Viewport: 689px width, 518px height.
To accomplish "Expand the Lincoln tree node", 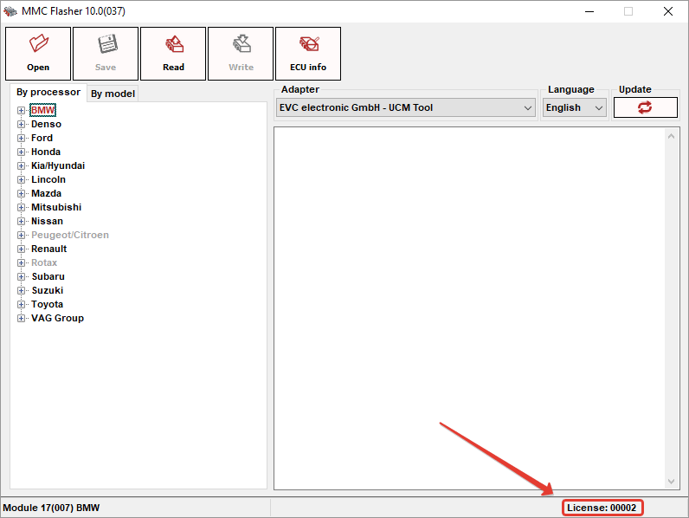I will click(x=21, y=180).
